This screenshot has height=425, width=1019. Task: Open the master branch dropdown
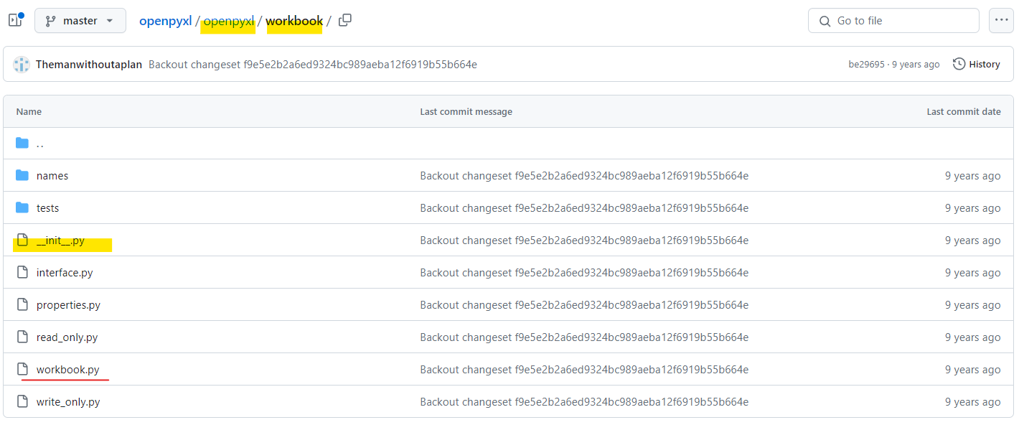(80, 21)
